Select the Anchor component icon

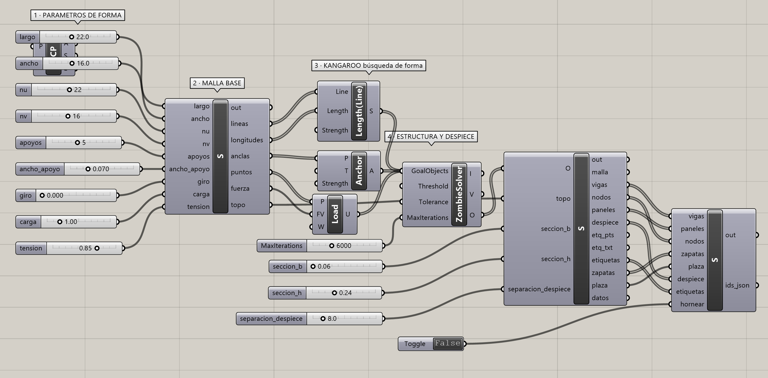pyautogui.click(x=359, y=171)
